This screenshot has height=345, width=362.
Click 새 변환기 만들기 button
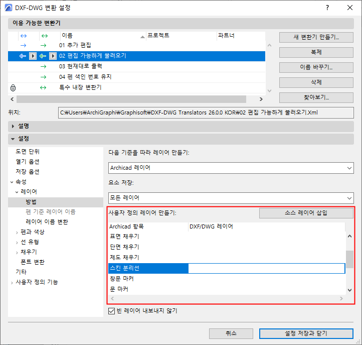click(x=316, y=37)
